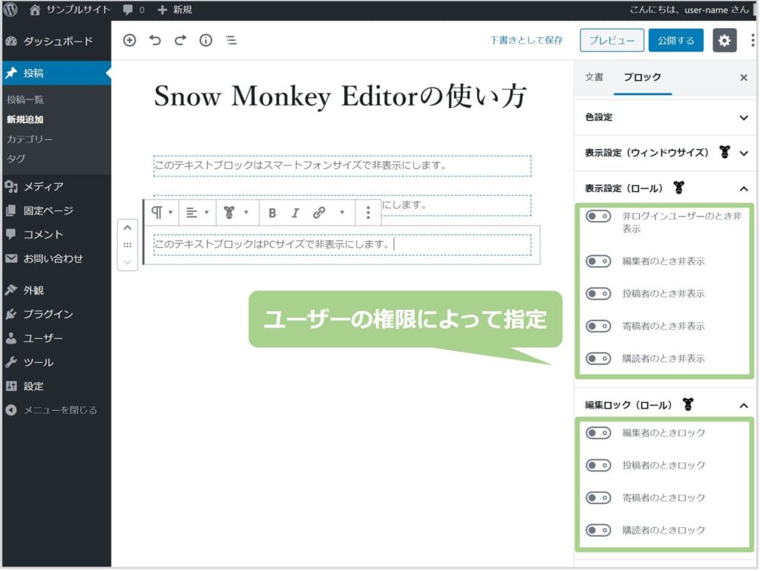Image resolution: width=760 pixels, height=571 pixels.
Task: Toggle 購読者のとき非表示 switch
Action: 599,358
